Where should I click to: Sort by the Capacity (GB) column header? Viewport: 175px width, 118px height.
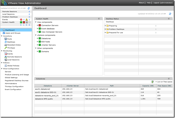(148, 86)
